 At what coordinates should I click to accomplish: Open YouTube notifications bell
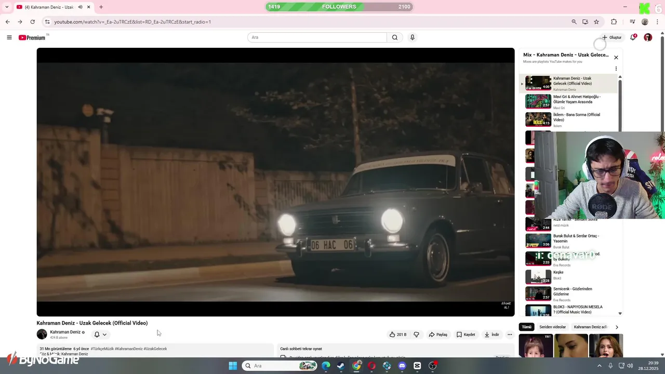[633, 37]
